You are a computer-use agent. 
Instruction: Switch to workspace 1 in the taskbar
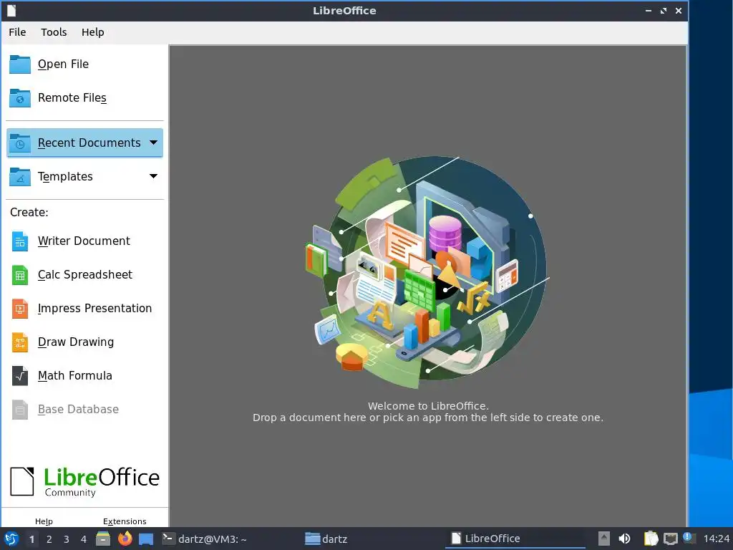coord(31,539)
